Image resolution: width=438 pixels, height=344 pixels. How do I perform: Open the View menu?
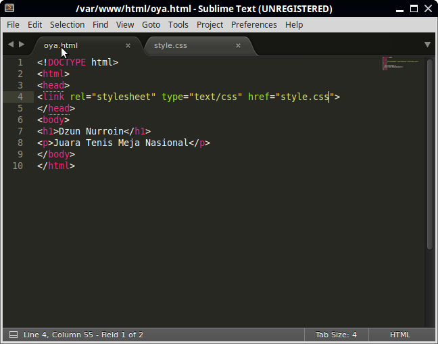[125, 25]
